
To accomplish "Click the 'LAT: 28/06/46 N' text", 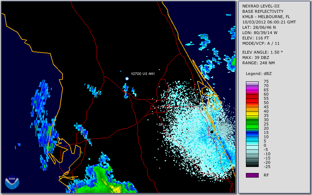I will (259, 27).
